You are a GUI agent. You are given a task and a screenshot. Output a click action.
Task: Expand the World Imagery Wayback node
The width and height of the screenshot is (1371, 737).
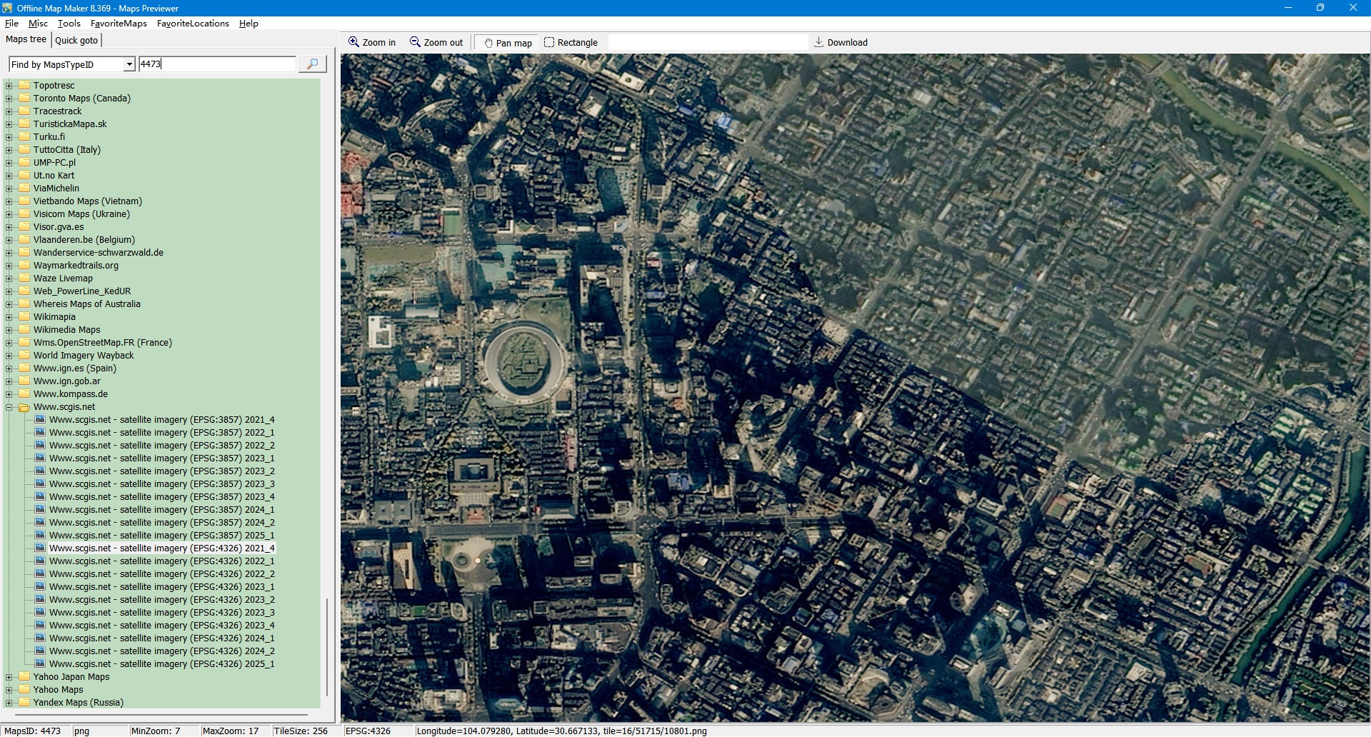tap(9, 356)
